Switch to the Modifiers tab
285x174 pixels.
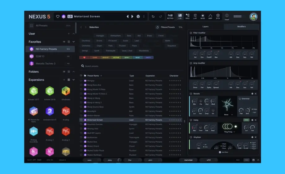point(241,27)
